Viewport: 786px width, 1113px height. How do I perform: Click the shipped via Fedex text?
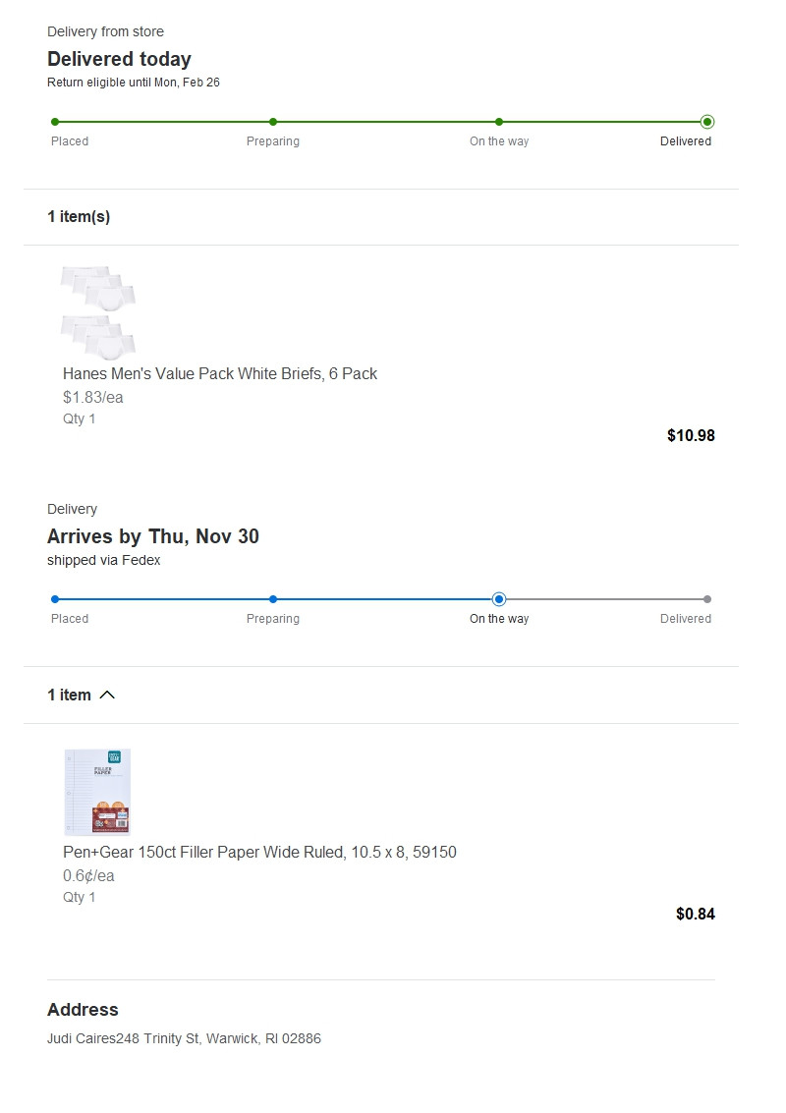click(103, 560)
